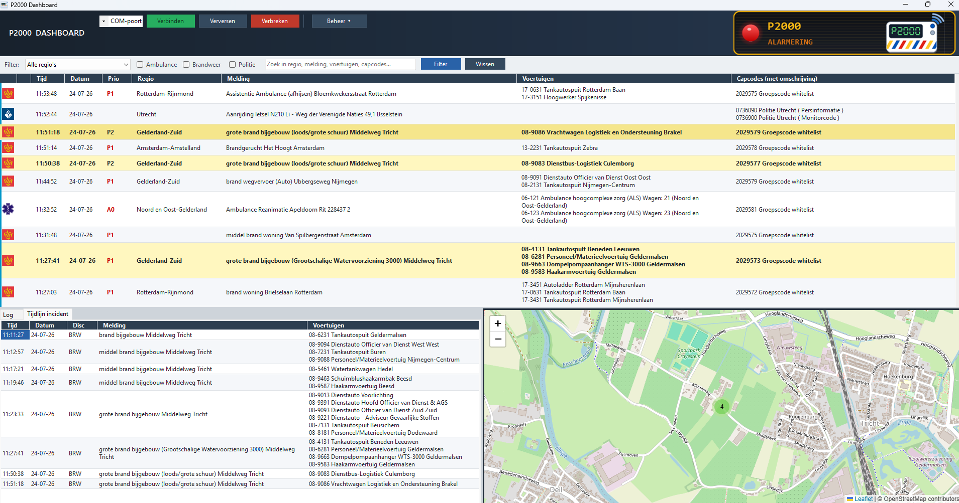Image resolution: width=959 pixels, height=503 pixels.
Task: Click the red Verbreken button
Action: coord(275,21)
